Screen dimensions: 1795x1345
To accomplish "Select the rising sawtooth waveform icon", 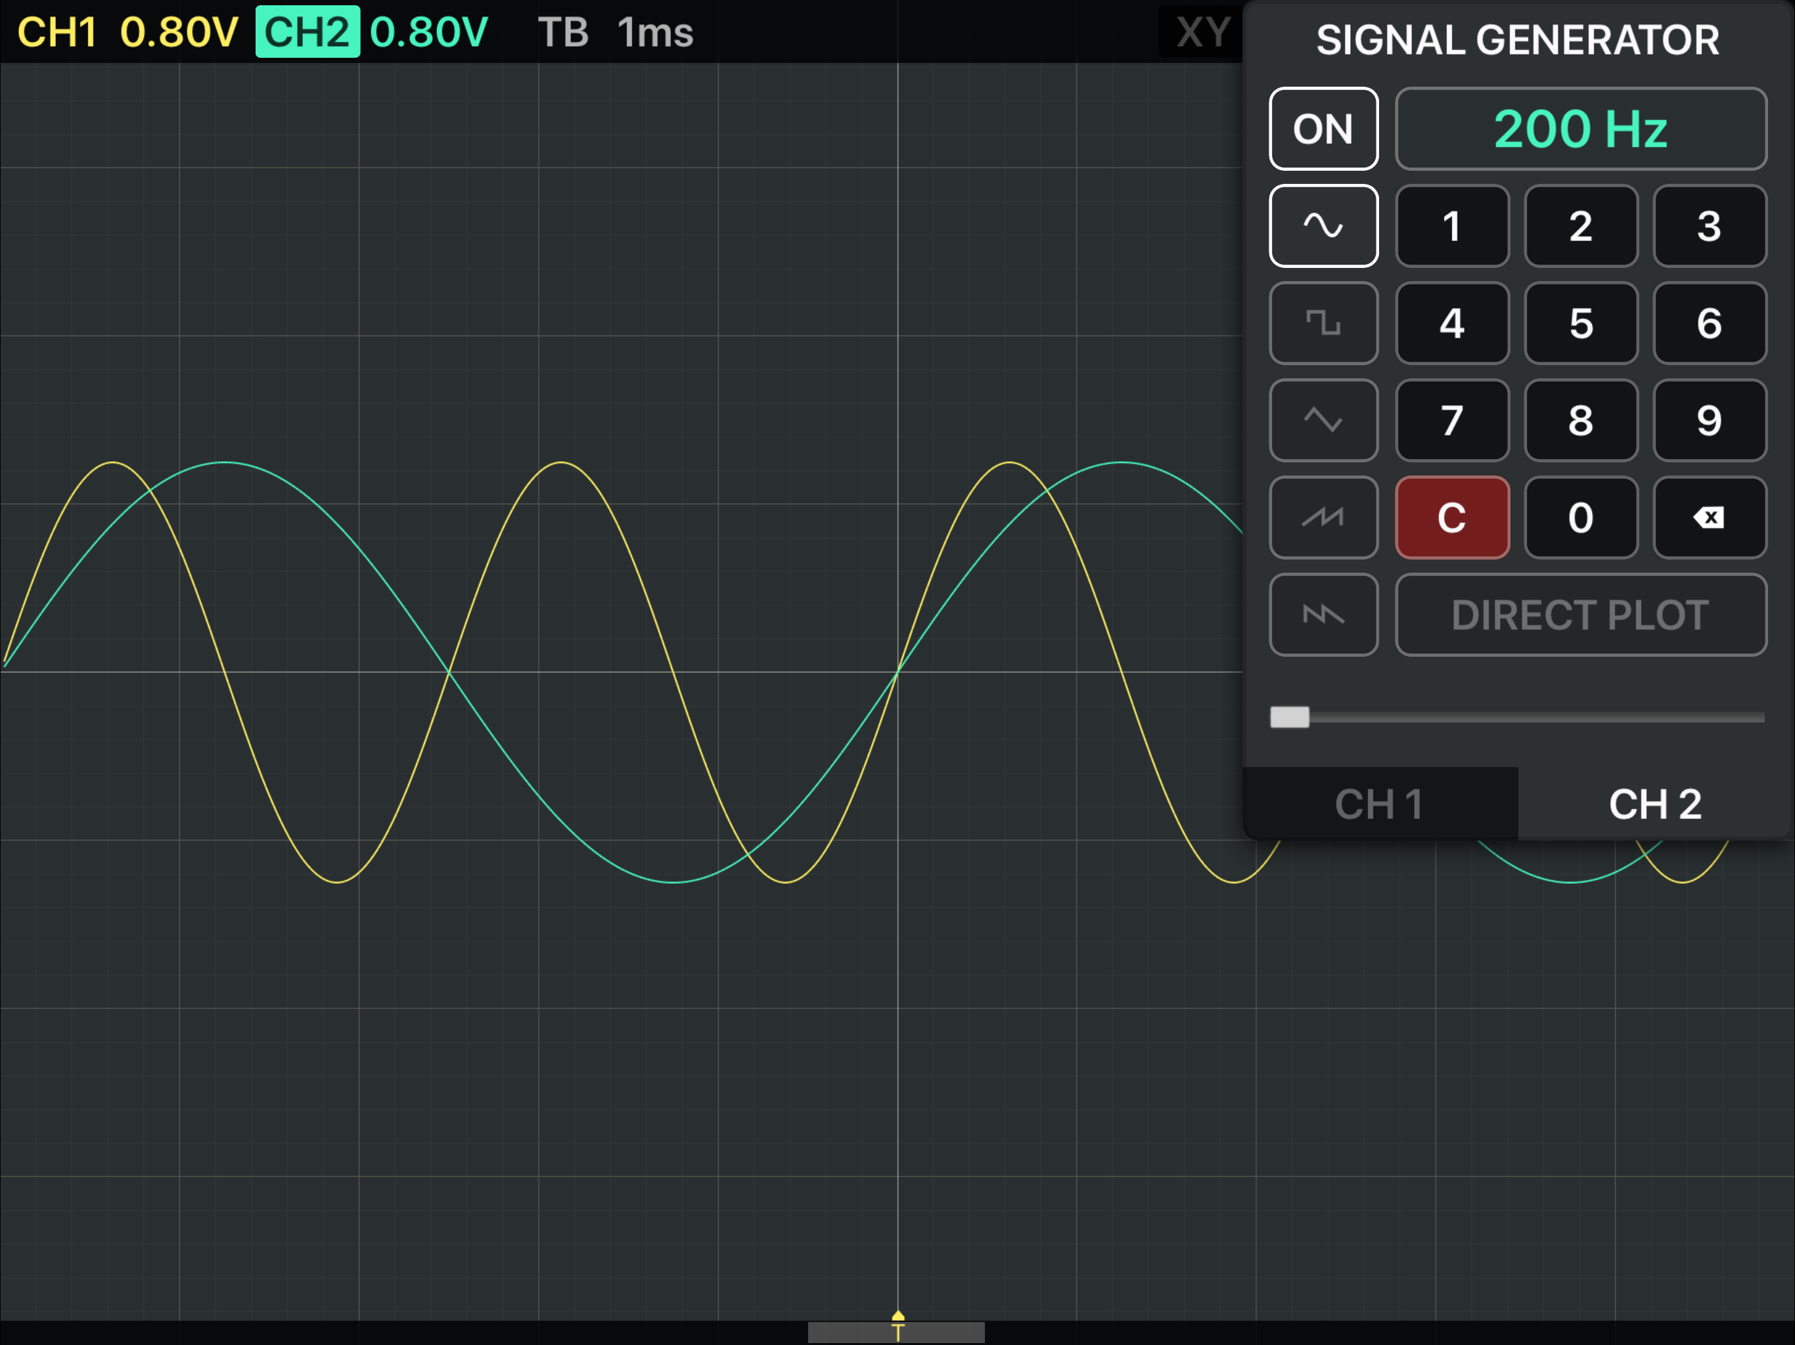I will (x=1323, y=518).
